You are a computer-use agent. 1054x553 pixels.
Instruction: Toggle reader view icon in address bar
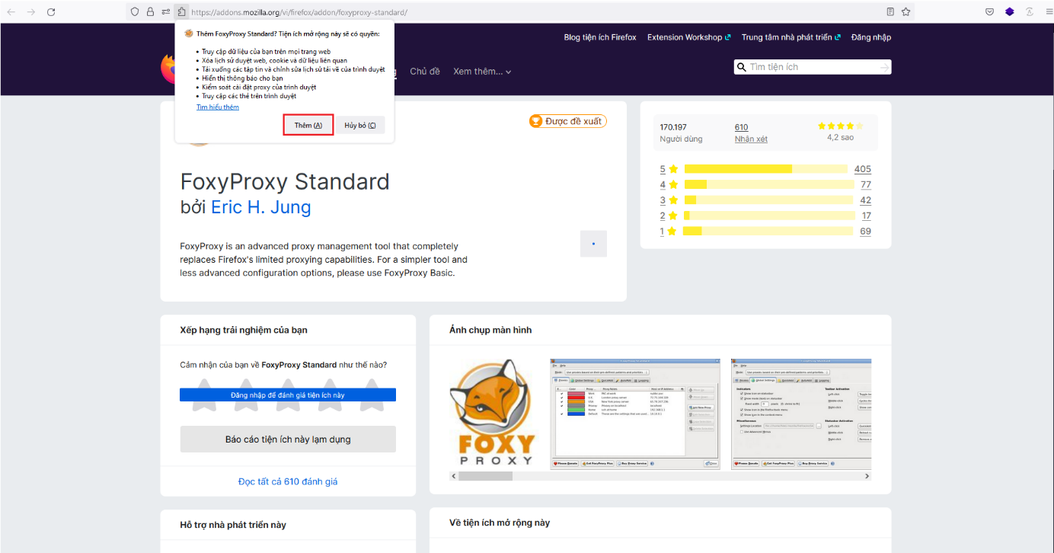pos(890,12)
